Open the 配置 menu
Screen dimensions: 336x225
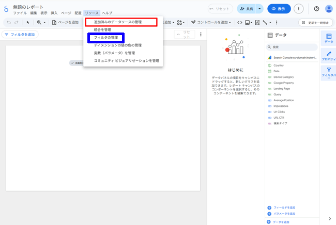tap(78, 13)
